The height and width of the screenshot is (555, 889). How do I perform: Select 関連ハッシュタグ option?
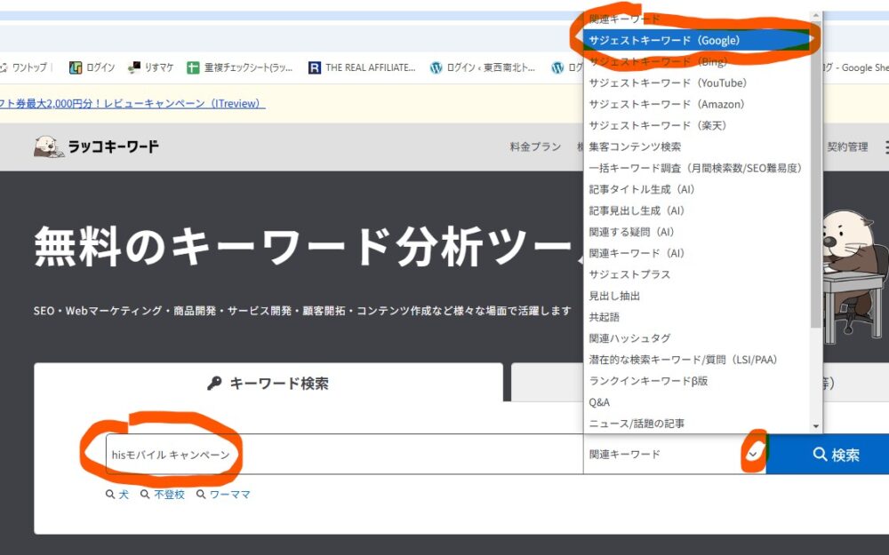[x=697, y=338]
